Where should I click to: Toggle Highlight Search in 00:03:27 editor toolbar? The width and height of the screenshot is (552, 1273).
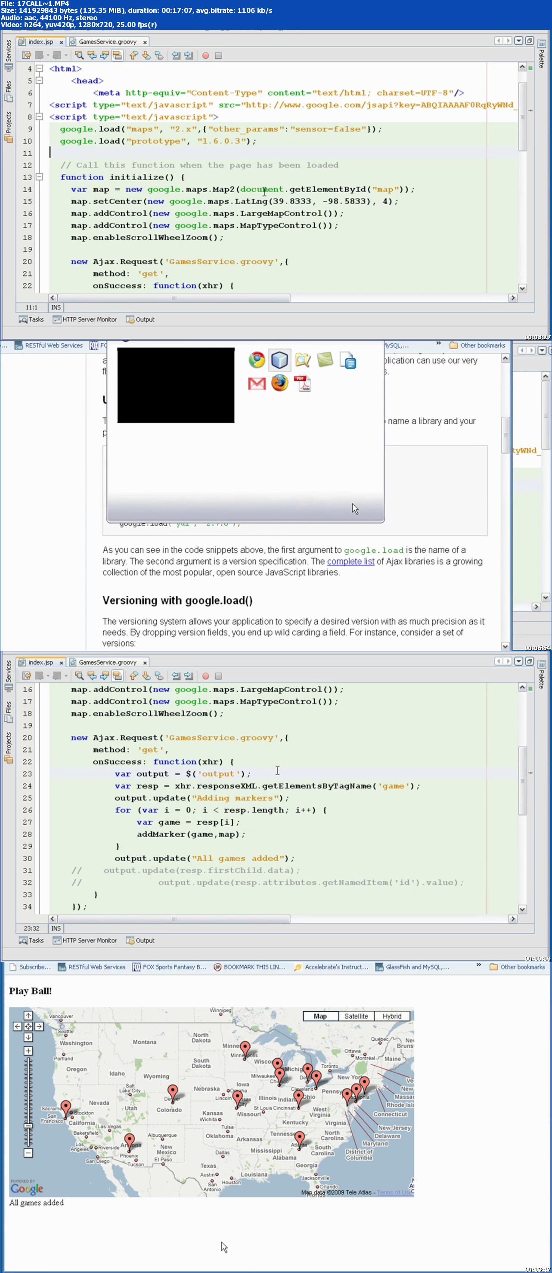click(117, 55)
